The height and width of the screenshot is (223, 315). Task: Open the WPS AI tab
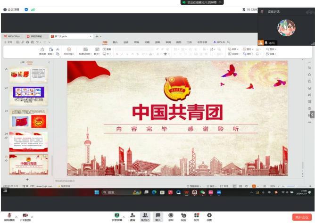tap(219, 42)
